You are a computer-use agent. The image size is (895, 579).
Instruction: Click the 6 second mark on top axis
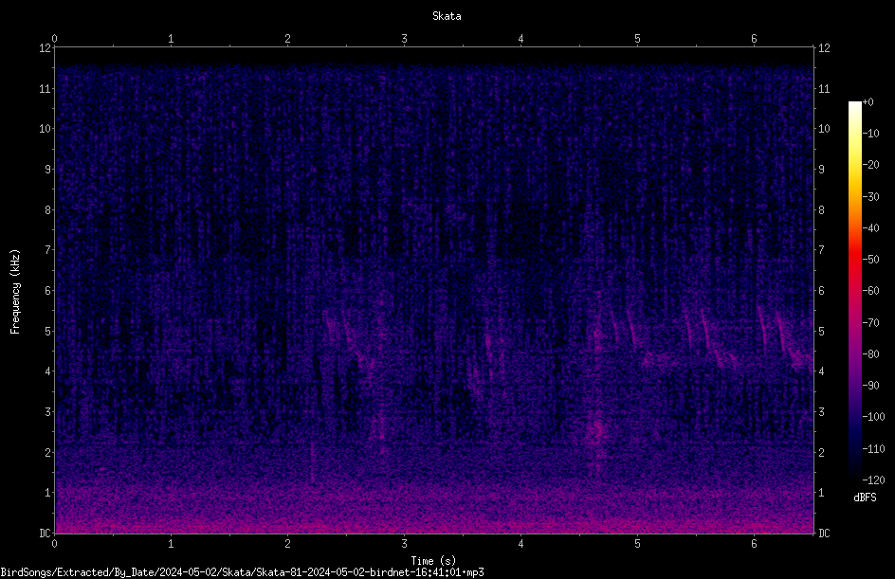[754, 39]
